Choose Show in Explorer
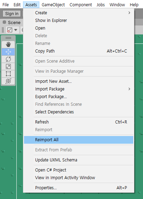This screenshot has width=143, height=199. (79, 21)
